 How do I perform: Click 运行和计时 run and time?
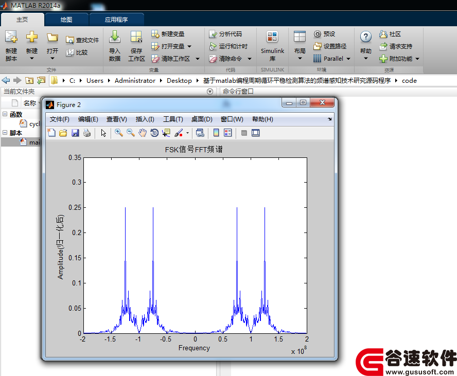tap(228, 46)
